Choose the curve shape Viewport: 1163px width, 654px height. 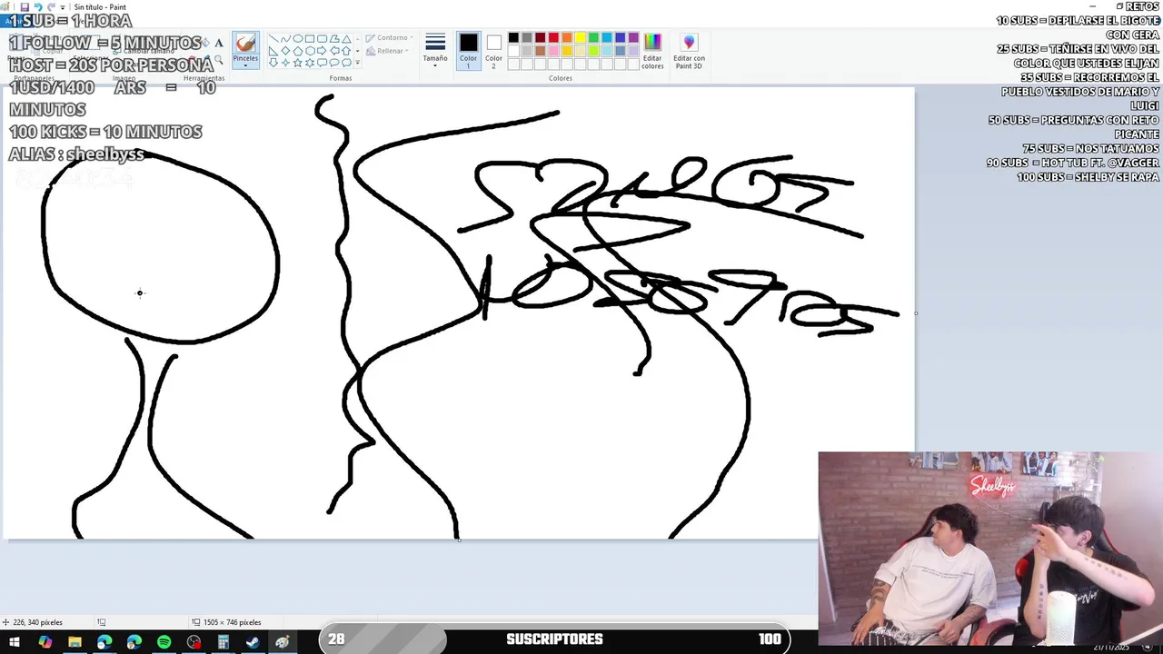click(285, 39)
